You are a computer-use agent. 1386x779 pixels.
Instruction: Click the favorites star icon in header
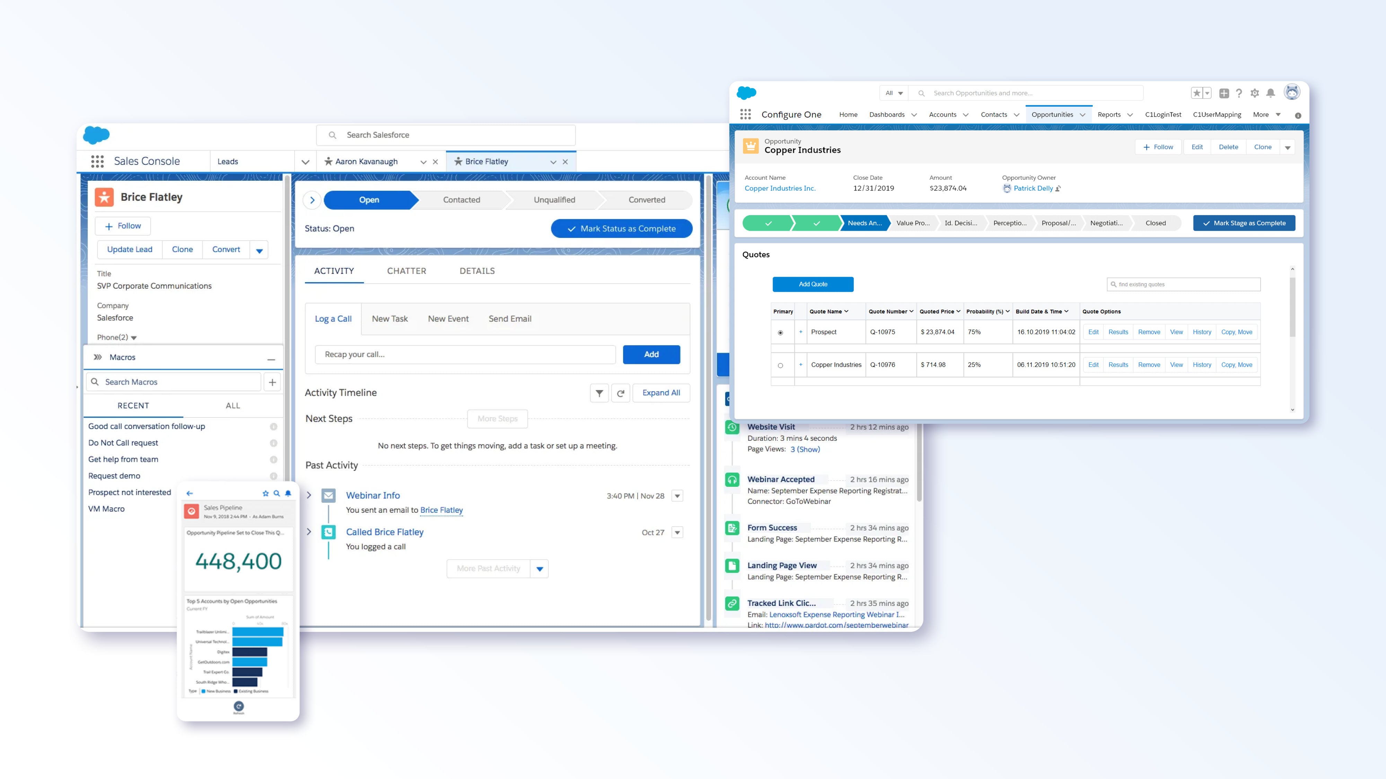(1196, 93)
